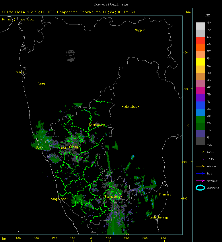This screenshot has width=222, height=242.
Task: Click the eburn arrow legend icon
Action: click(200, 166)
